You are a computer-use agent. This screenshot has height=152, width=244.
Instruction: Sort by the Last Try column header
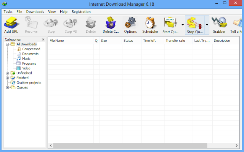[x=202, y=41]
